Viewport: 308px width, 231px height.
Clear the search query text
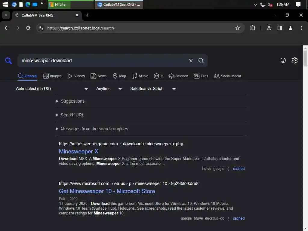coord(191,61)
